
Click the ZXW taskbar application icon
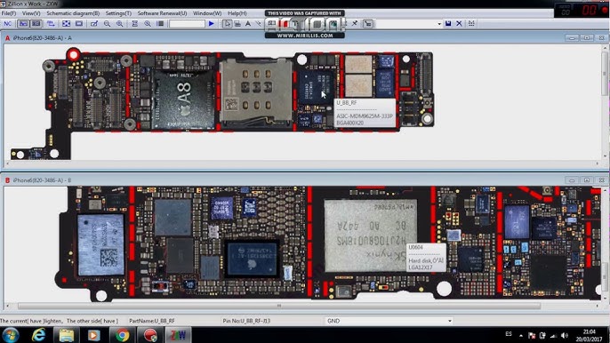[x=178, y=335]
